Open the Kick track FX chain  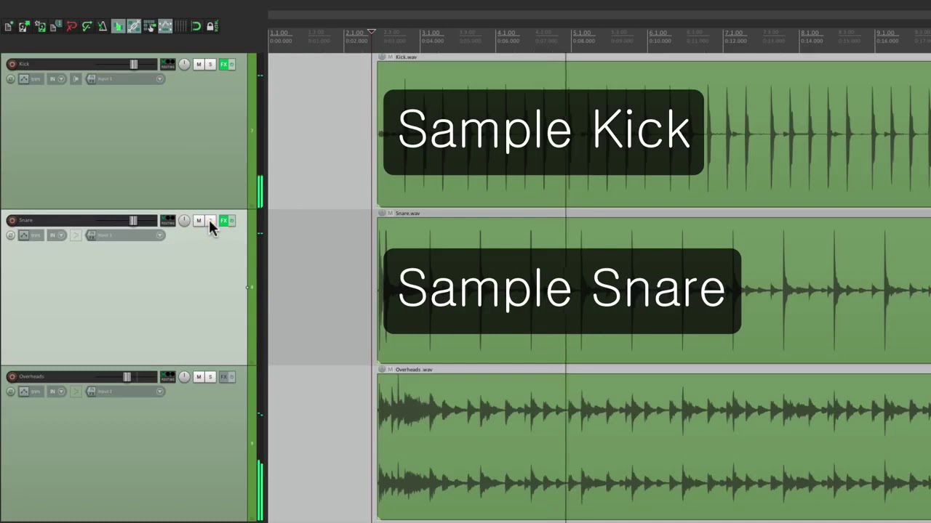tap(223, 65)
